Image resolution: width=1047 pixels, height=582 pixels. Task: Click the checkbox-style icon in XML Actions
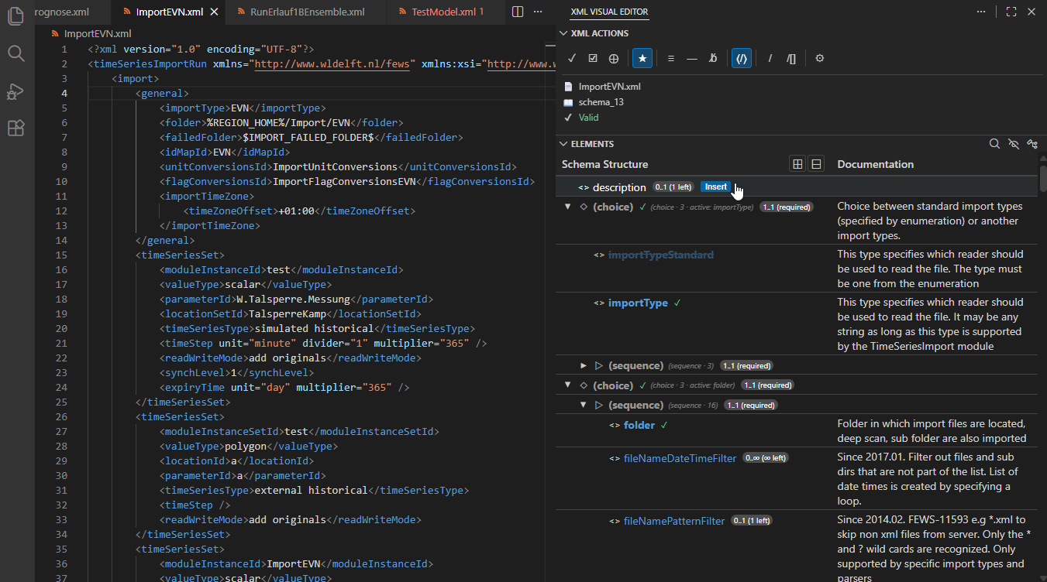pos(593,58)
